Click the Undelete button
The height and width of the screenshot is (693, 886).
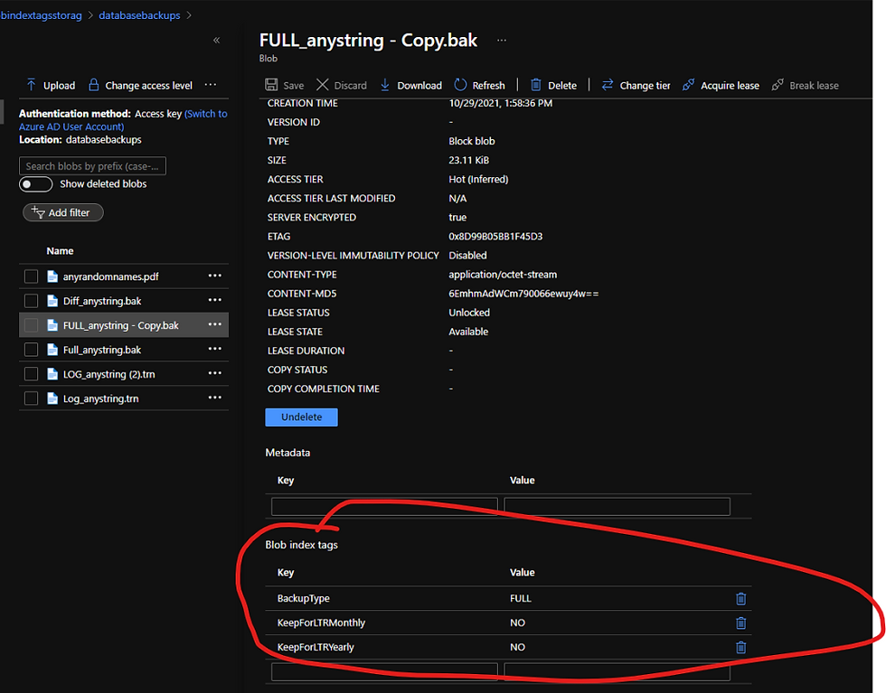pyautogui.click(x=301, y=417)
